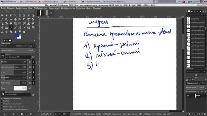Click reset Сила value button
This screenshot has height=116, width=207.
click(x=30, y=88)
